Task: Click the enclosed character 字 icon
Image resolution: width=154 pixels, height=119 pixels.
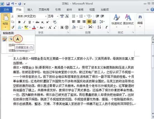Action: click(x=67, y=27)
